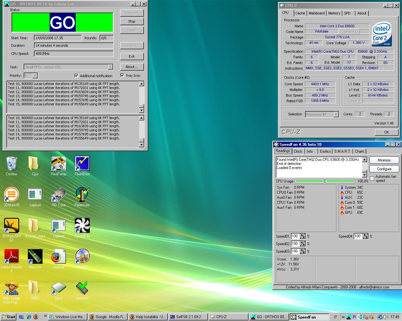Viewport: 402px width, 321px height.
Task: Click CPU Speed field in Orthos
Action: [x=74, y=54]
